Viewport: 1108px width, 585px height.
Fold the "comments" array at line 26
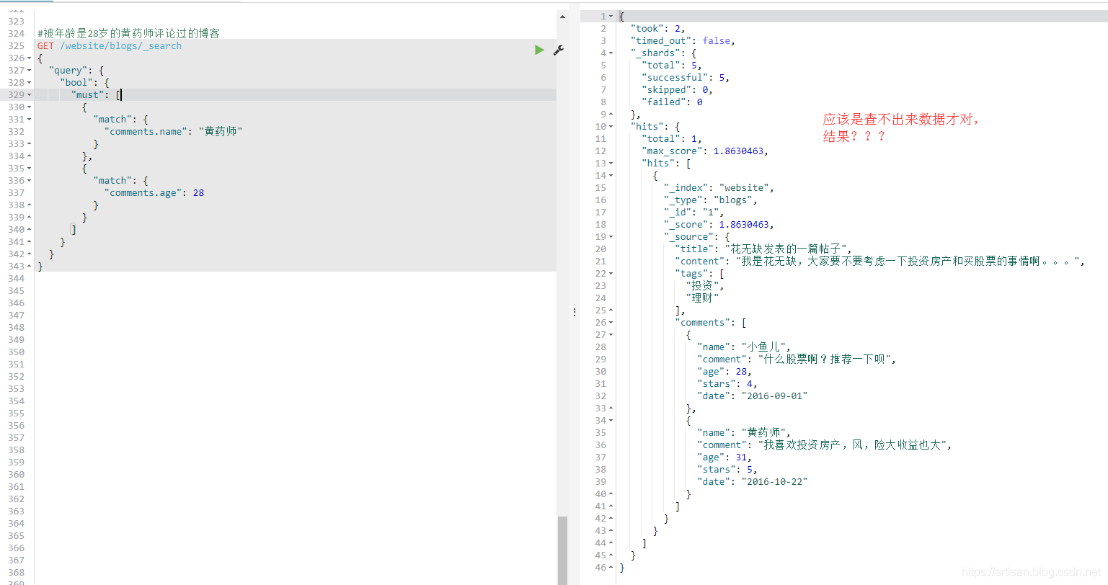click(x=611, y=323)
